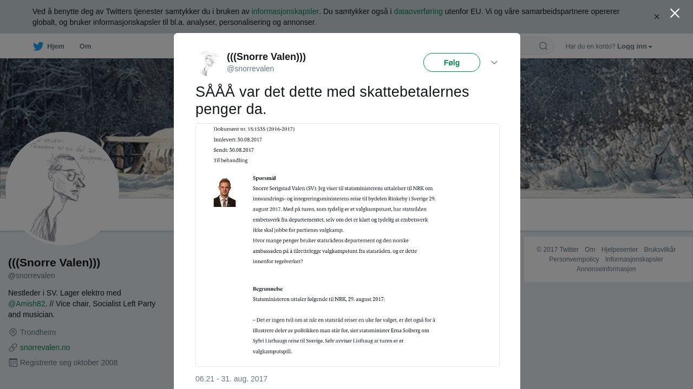
Task: Click the Twitter bird home icon
Action: pyautogui.click(x=38, y=46)
